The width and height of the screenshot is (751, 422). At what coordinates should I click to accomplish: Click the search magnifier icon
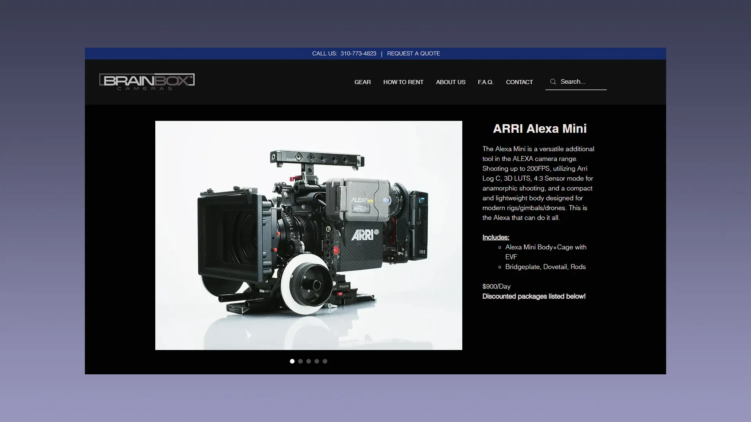pos(553,82)
